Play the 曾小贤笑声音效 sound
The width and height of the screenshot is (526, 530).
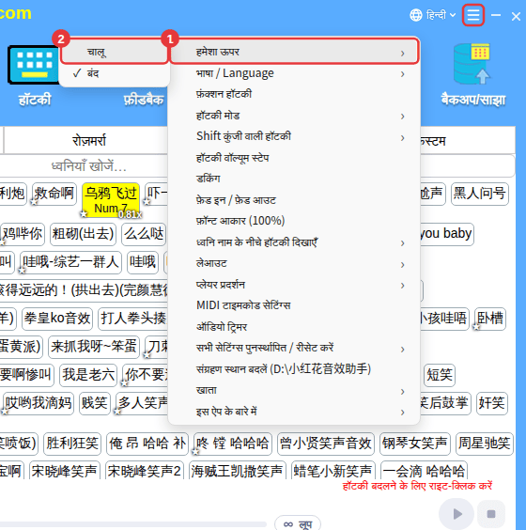coord(326,444)
